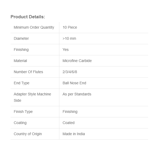This screenshot has width=159, height=159.
Task: Click the Product Details heading
Action: 28,17
